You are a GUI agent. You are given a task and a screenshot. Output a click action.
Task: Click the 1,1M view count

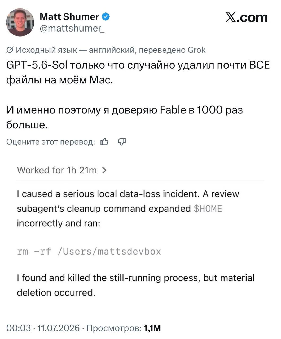152,328
